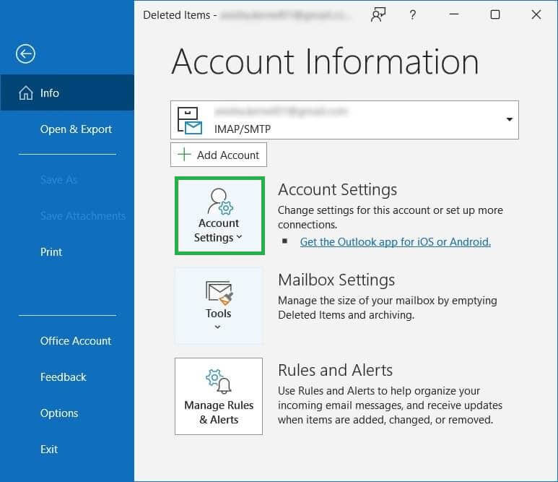Click Manage Rules & Alerts button
558x482 pixels.
coord(219,396)
